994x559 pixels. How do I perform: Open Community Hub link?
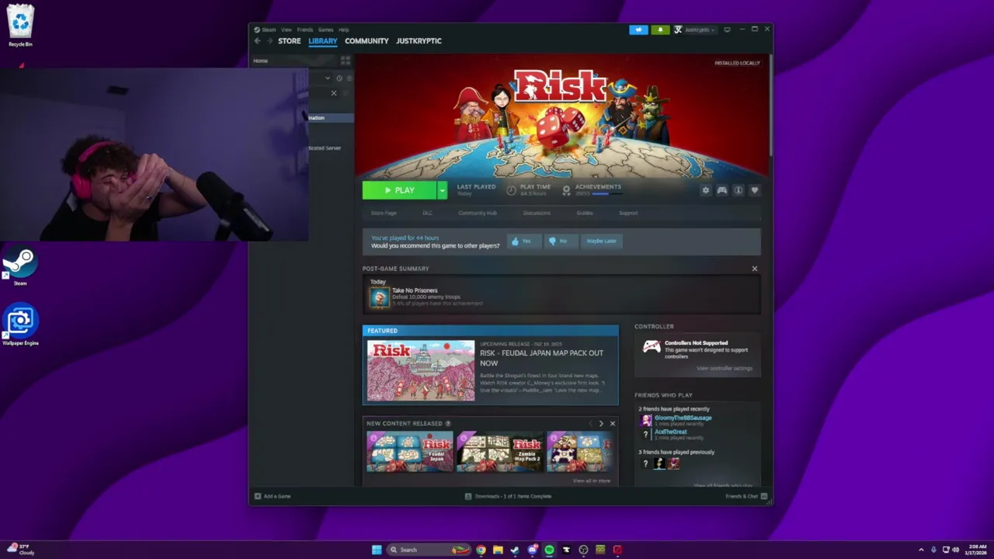pos(478,213)
